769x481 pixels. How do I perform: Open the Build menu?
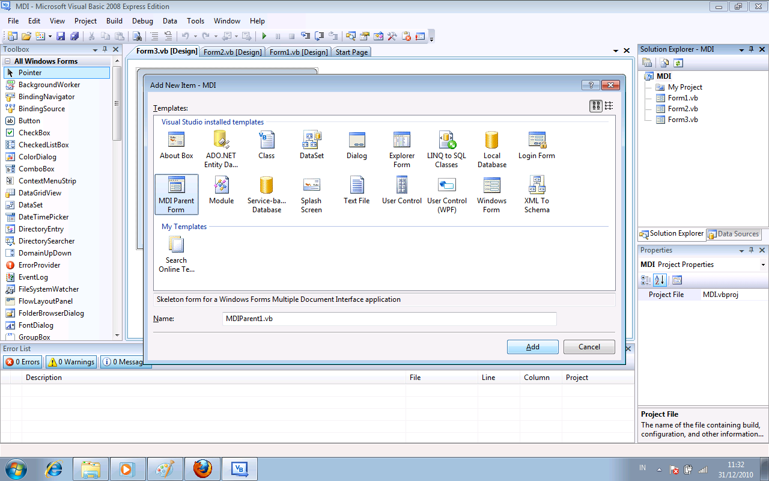[x=114, y=21]
